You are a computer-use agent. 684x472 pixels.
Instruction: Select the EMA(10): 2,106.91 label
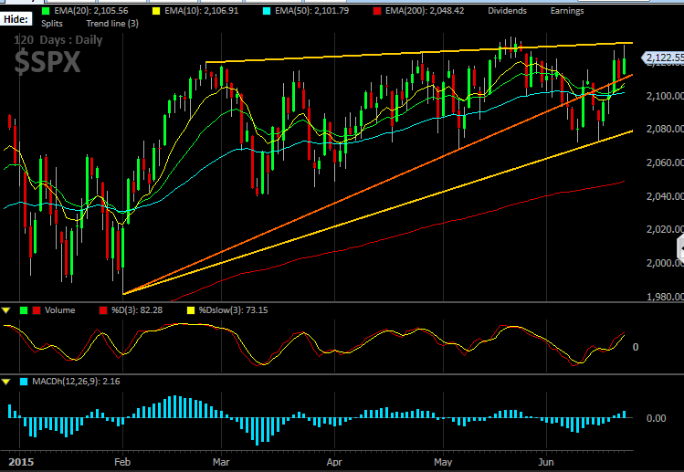pyautogui.click(x=202, y=11)
